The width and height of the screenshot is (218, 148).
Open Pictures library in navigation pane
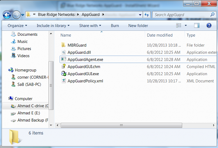pyautogui.click(x=24, y=48)
